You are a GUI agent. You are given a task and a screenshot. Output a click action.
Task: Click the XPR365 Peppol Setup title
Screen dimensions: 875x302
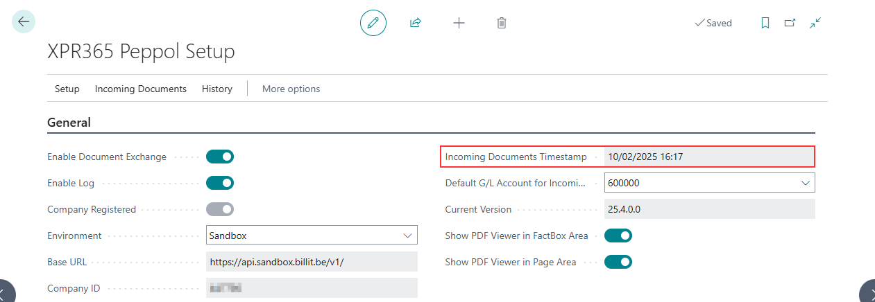(x=141, y=52)
